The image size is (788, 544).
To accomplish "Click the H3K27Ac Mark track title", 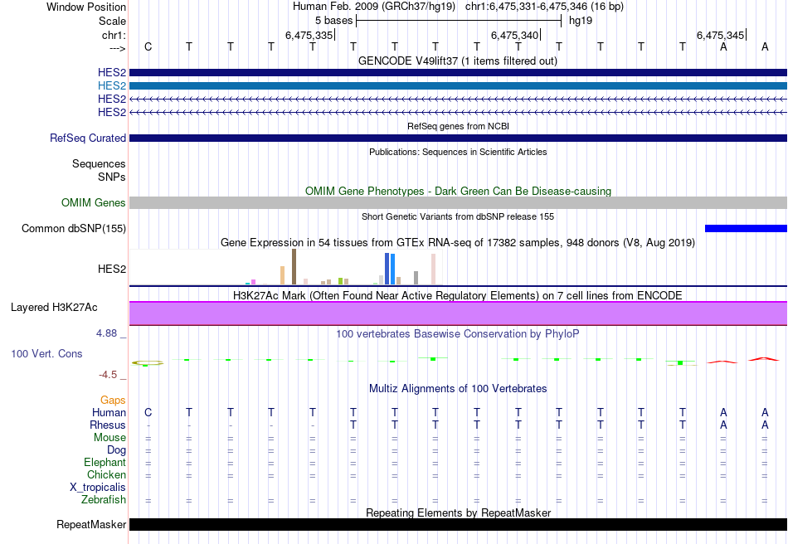I will click(458, 296).
